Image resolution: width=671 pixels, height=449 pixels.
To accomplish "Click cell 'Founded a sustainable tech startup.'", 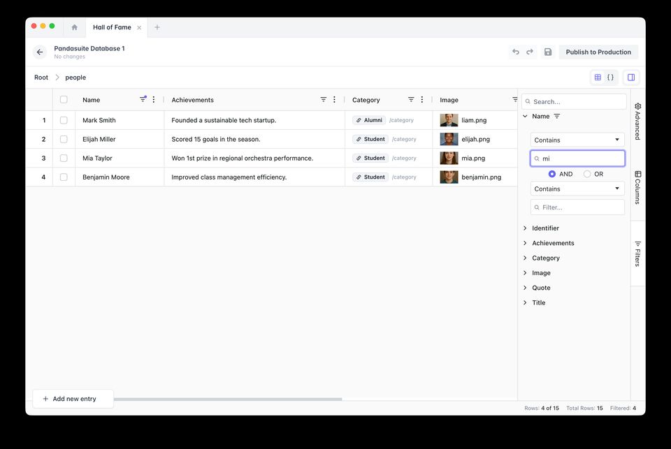I will pyautogui.click(x=254, y=120).
